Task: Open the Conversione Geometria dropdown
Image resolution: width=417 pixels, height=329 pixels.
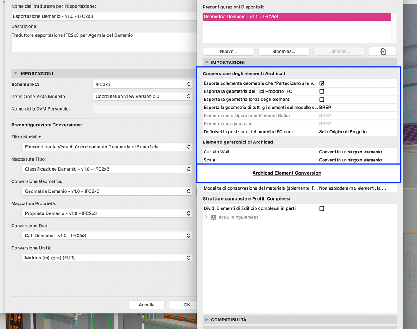Action: point(107,191)
